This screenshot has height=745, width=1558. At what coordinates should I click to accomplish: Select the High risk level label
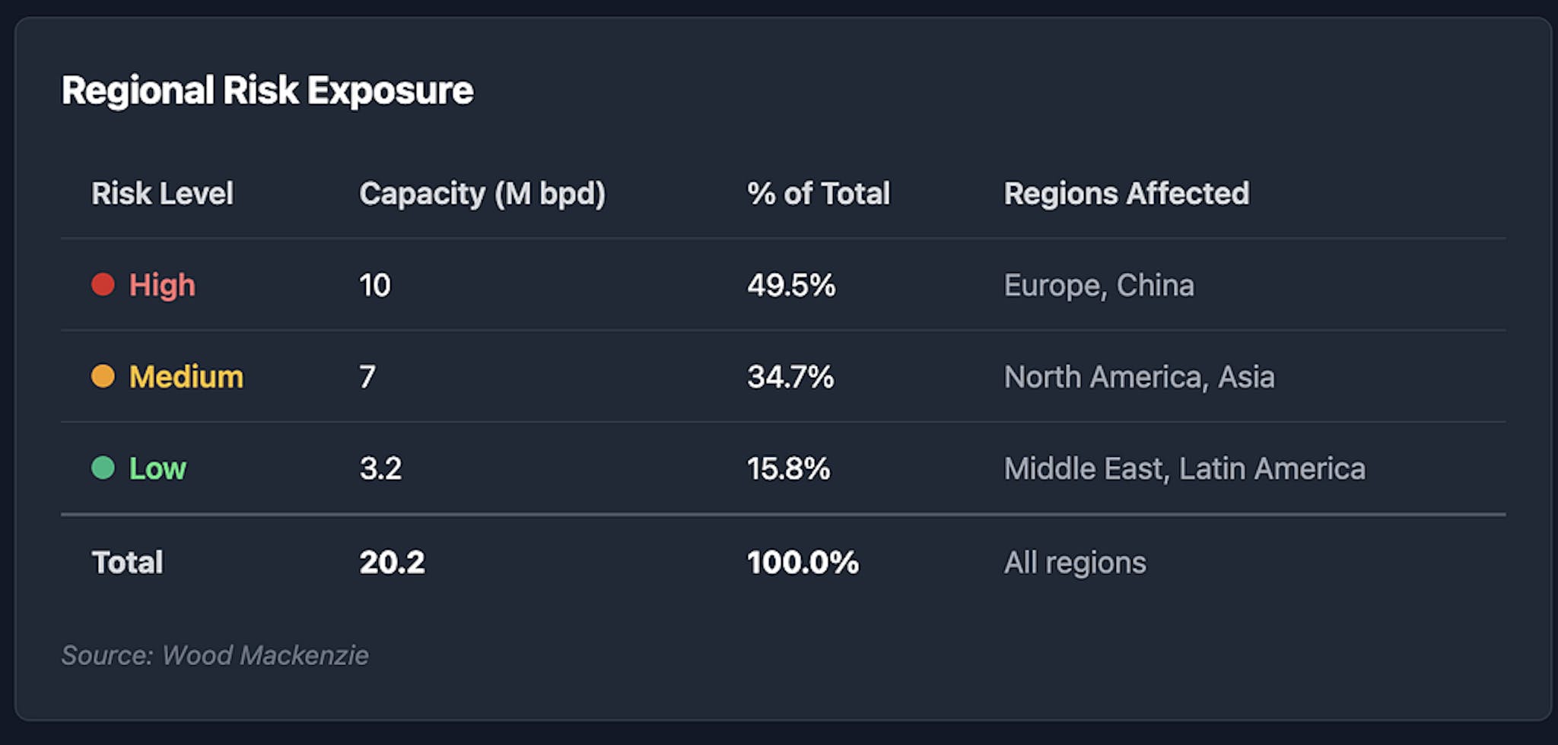tap(162, 285)
